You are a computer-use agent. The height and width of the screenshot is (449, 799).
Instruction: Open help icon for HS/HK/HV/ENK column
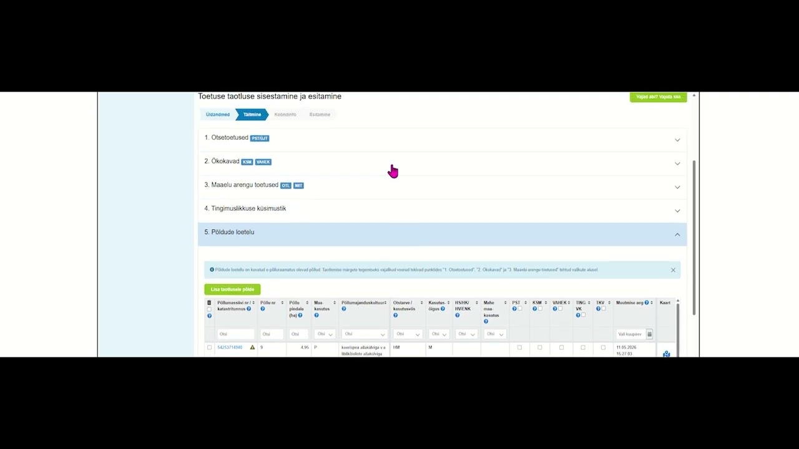pos(458,315)
